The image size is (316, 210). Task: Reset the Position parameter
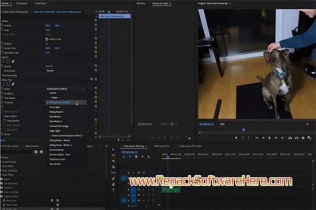[x=96, y=25]
